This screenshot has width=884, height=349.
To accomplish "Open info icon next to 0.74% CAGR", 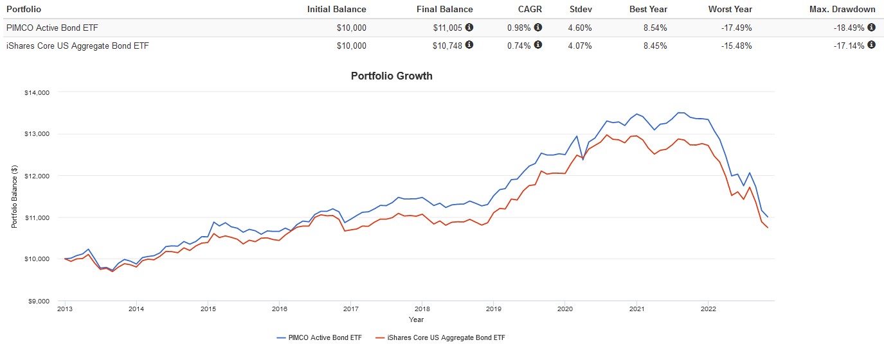I will pyautogui.click(x=538, y=45).
